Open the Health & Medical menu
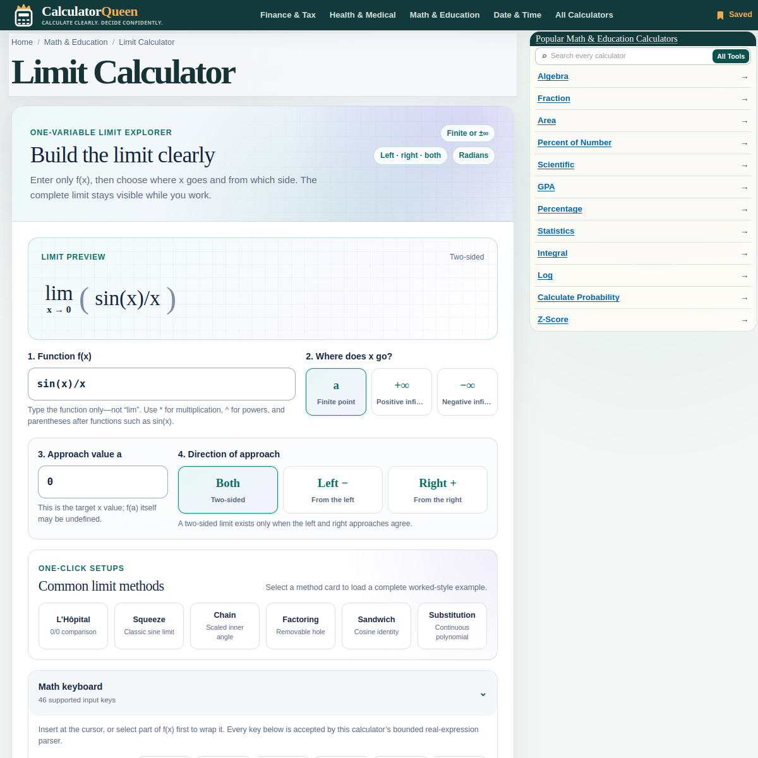Viewport: 758px width, 758px height. tap(363, 15)
